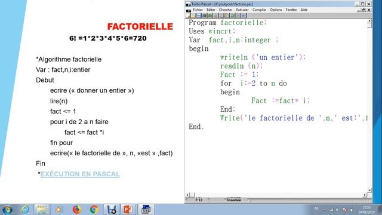Click the floppy-disk app icon on taskbar
The width and height of the screenshot is (382, 215).
(x=112, y=210)
